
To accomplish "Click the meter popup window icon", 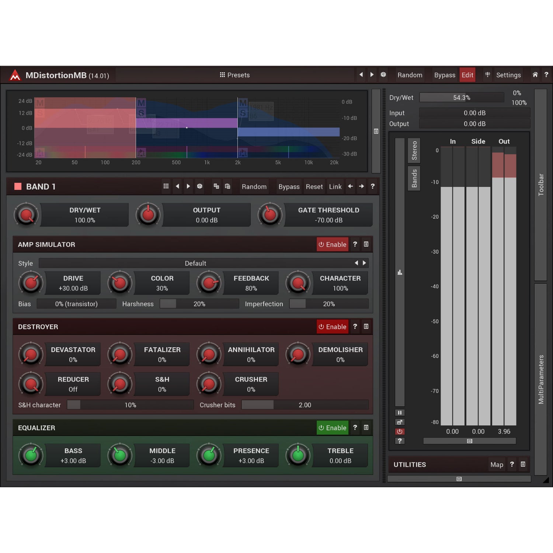I will [x=400, y=422].
